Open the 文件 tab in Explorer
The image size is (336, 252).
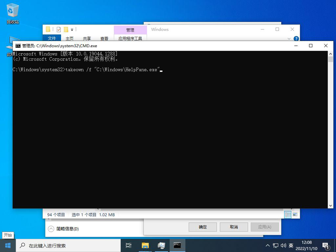coord(52,38)
